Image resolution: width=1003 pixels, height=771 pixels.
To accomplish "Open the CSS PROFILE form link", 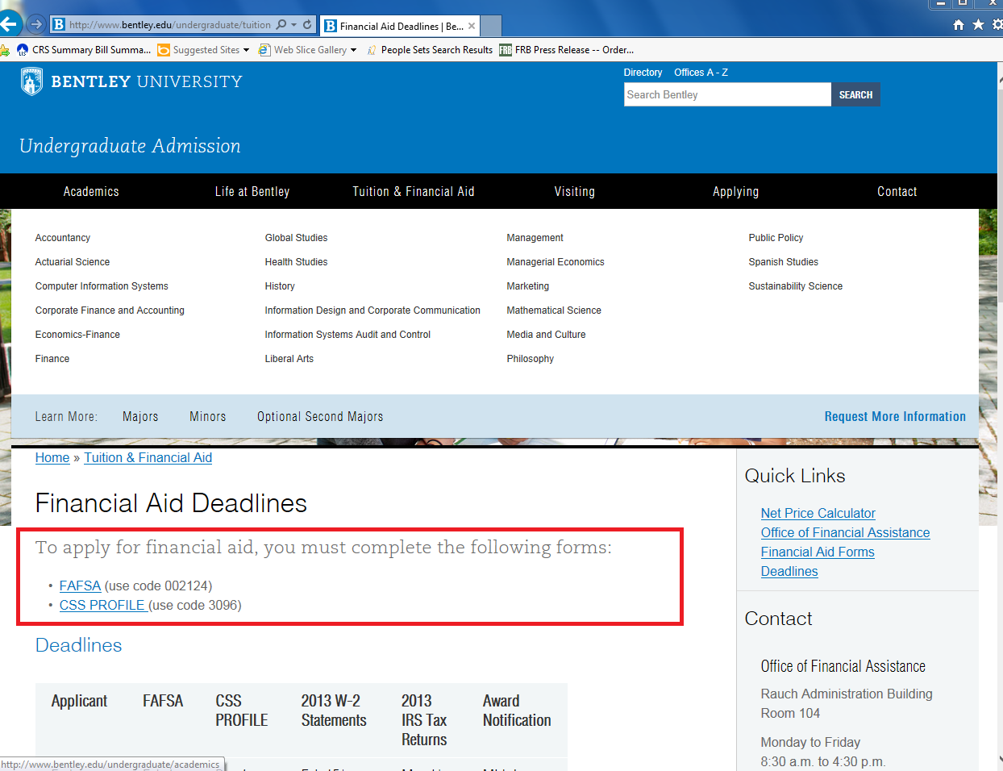I will coord(103,606).
